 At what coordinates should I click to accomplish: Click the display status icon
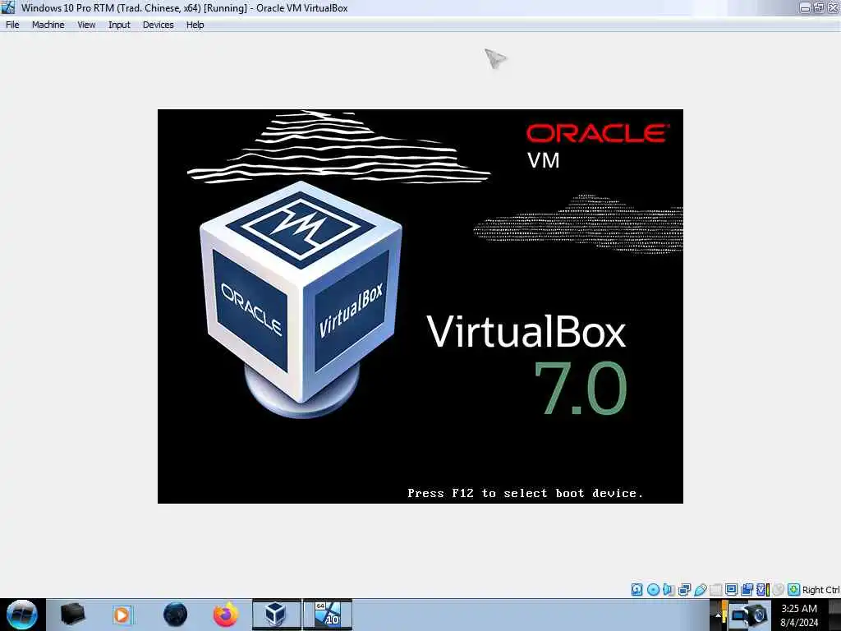[731, 589]
